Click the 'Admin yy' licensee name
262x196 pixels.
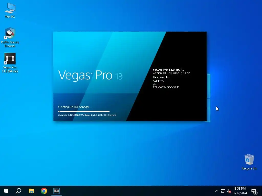click(158, 81)
